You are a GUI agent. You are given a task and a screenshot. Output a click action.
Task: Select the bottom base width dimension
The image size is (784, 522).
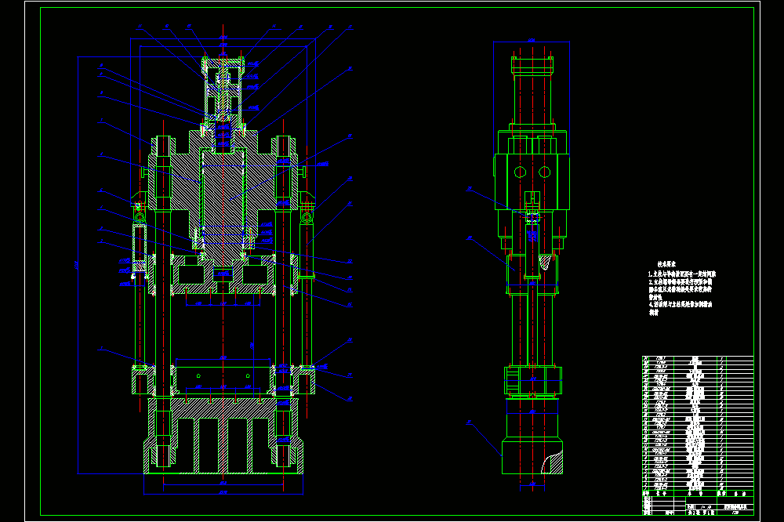tap(223, 493)
